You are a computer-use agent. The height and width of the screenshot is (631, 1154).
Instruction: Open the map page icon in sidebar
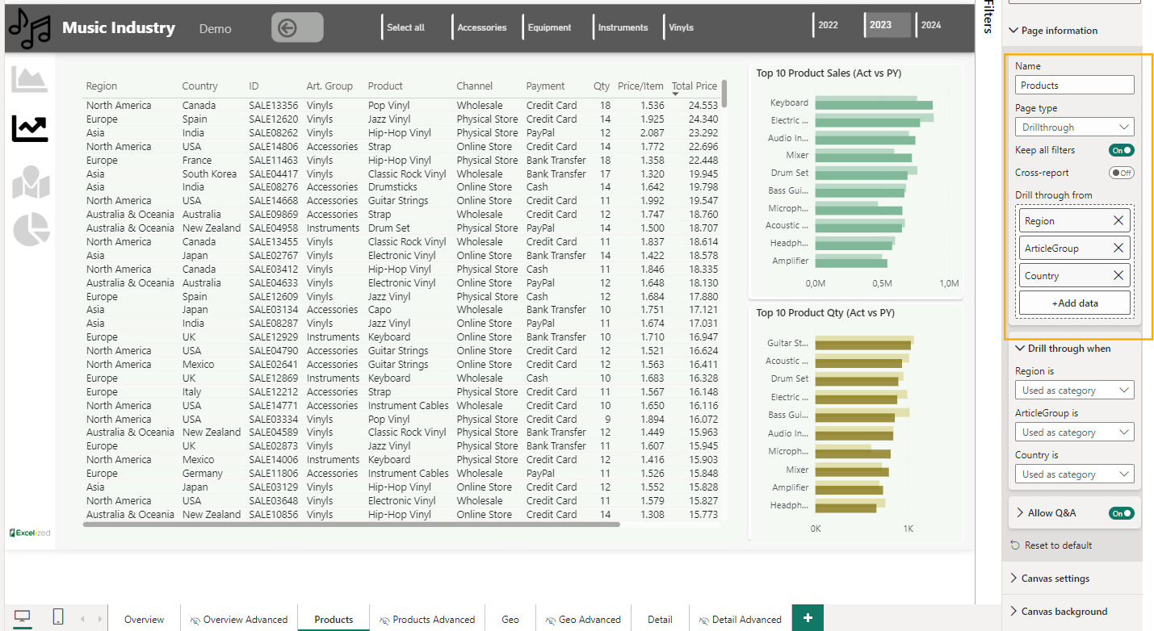31,182
